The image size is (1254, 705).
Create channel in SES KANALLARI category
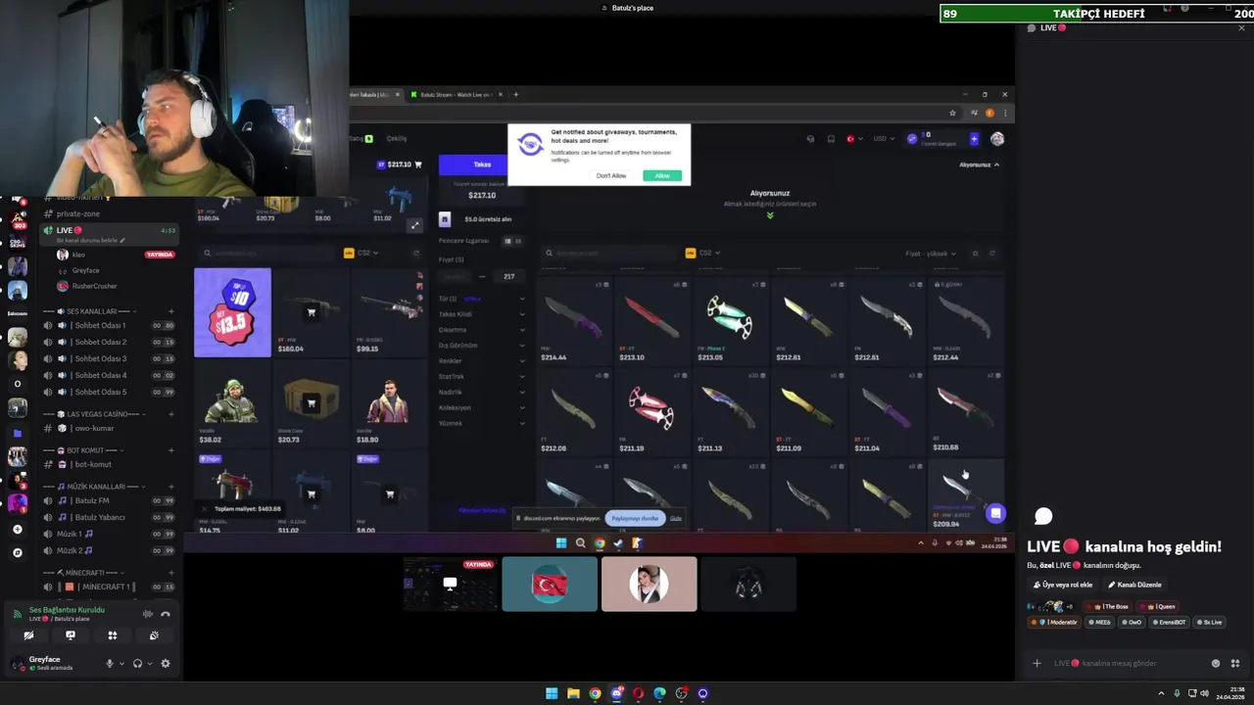[x=170, y=311]
